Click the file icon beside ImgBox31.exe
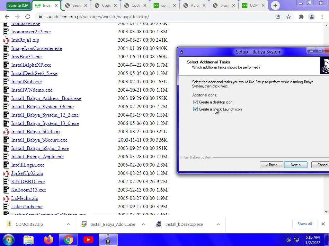This screenshot has width=329, height=246. click(x=6, y=57)
